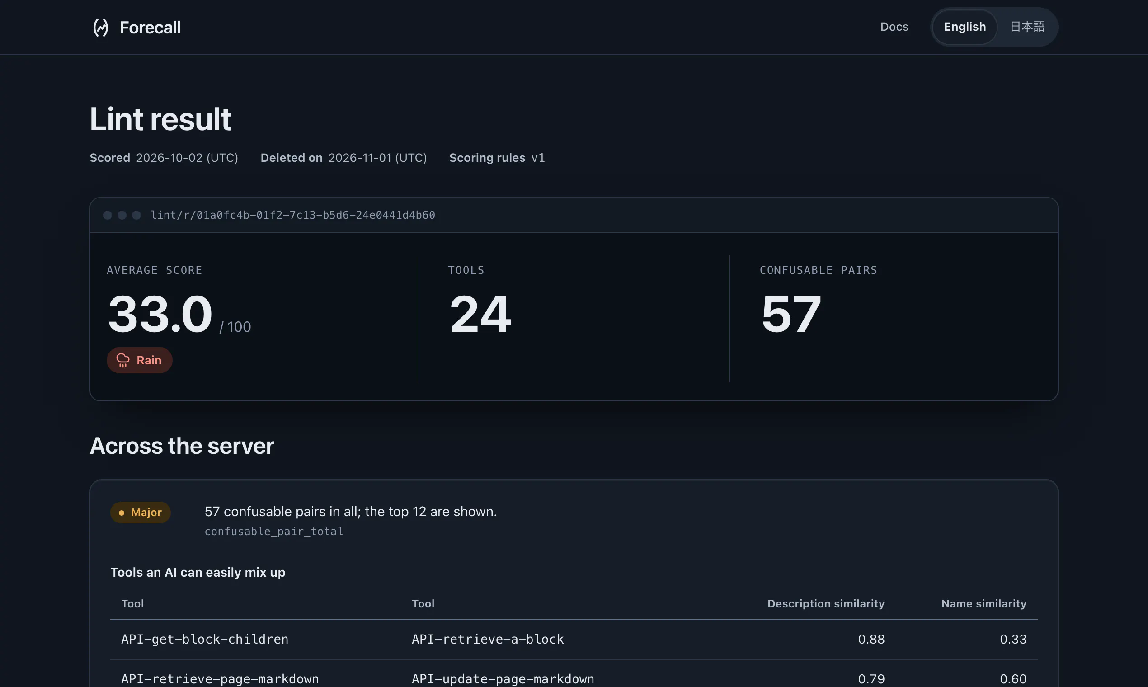Click the API-get-block-children cell
The image size is (1148, 687).
[x=205, y=640]
